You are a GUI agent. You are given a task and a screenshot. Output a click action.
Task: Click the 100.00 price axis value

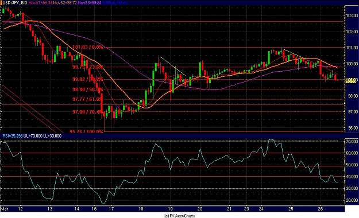[352, 64]
